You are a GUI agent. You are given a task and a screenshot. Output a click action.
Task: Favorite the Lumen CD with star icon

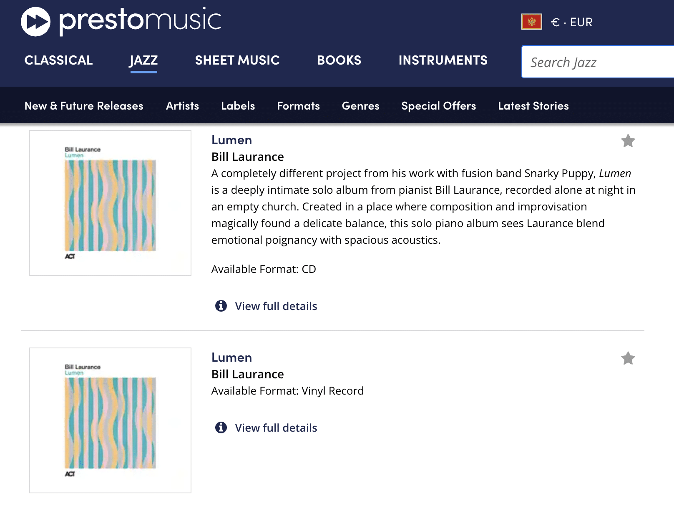pyautogui.click(x=628, y=141)
